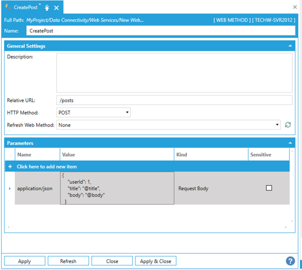The height and width of the screenshot is (270, 302).
Task: Open the HTTP Method dropdown
Action: 94,112
